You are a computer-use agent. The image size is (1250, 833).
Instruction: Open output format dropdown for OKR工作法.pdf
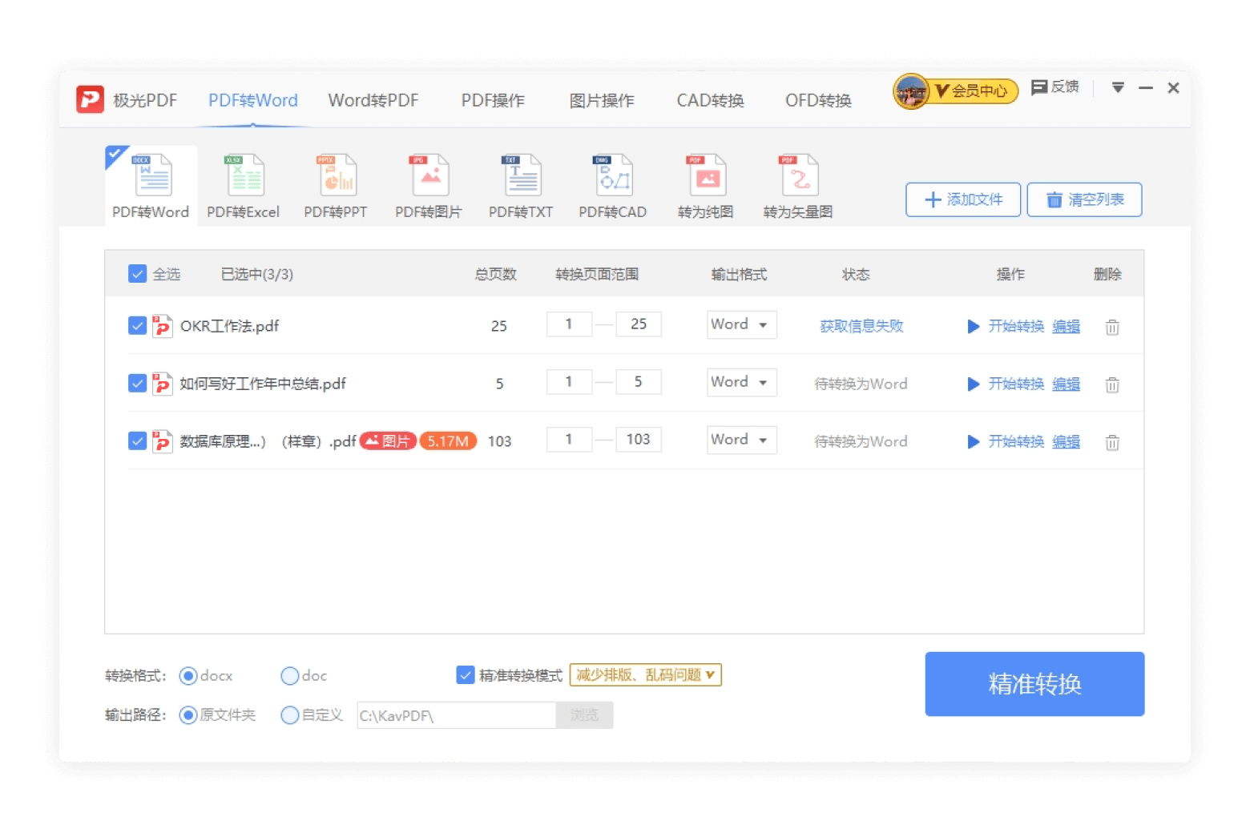point(741,324)
